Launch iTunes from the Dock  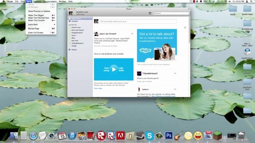tap(72, 136)
